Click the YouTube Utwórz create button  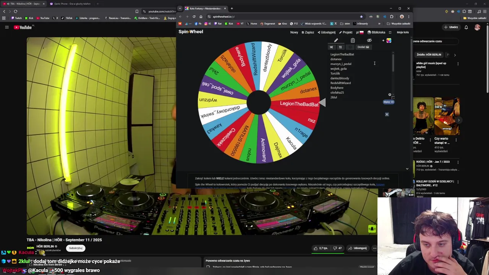(x=451, y=27)
